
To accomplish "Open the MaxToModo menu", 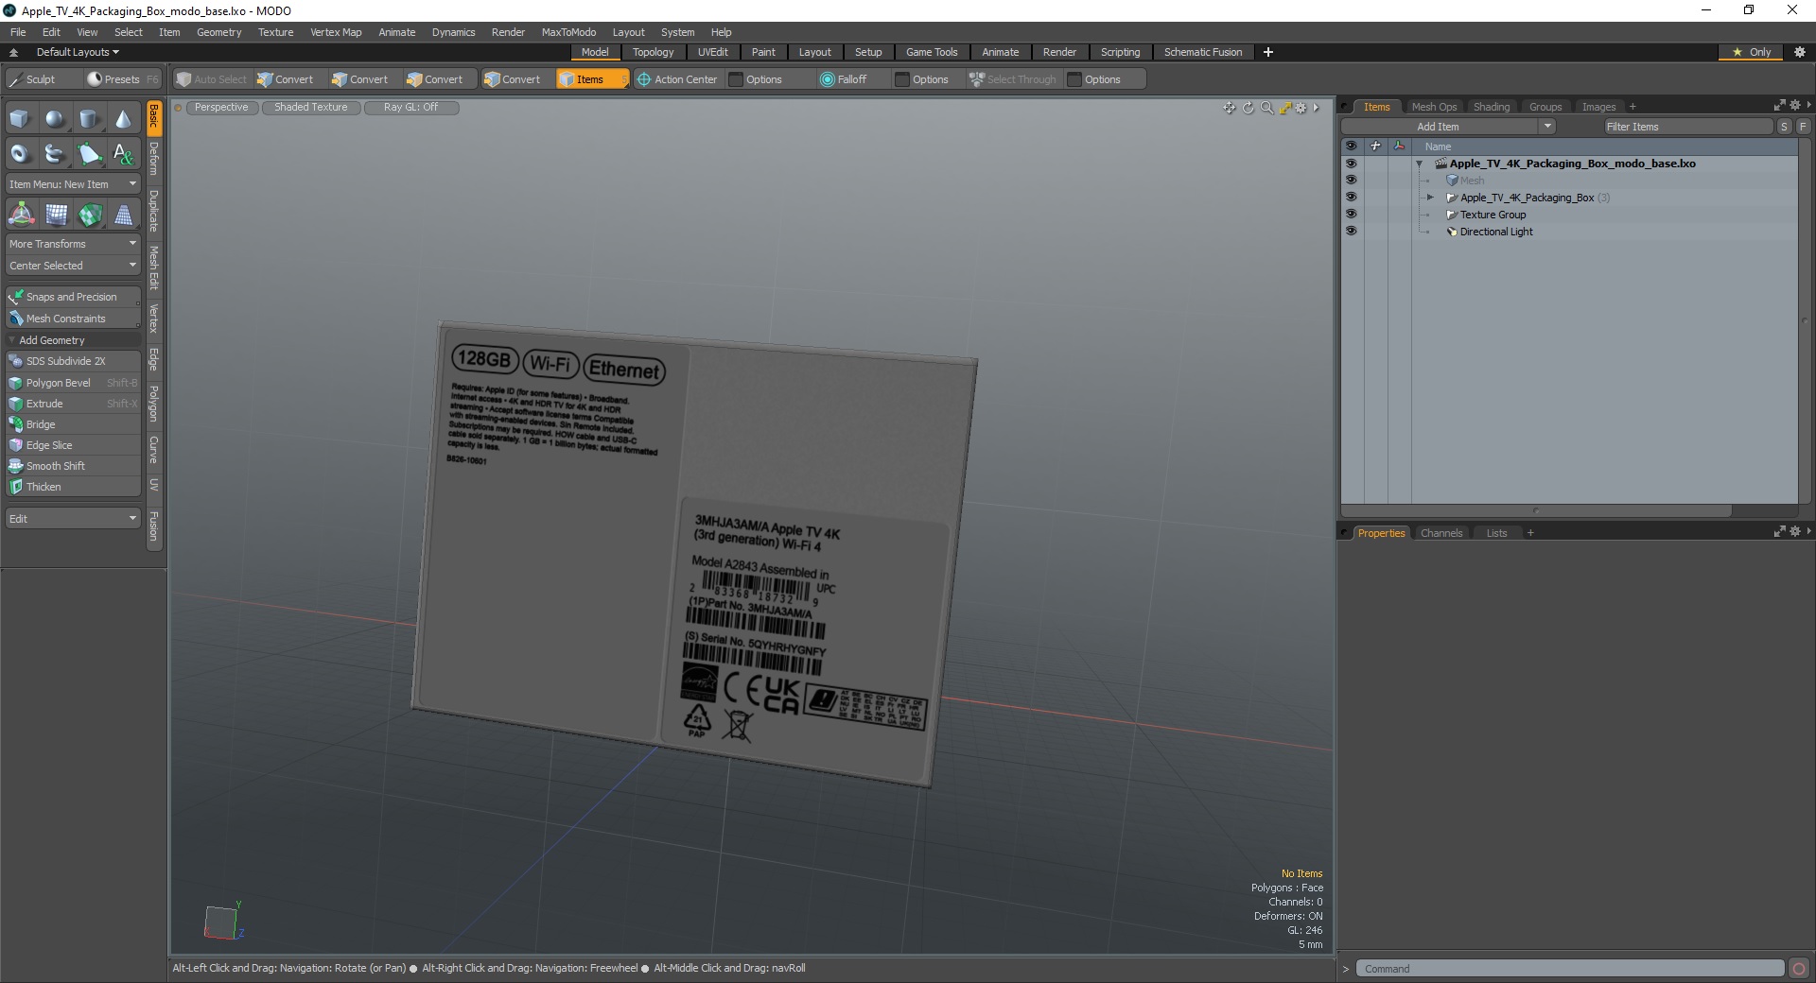I will [x=568, y=32].
